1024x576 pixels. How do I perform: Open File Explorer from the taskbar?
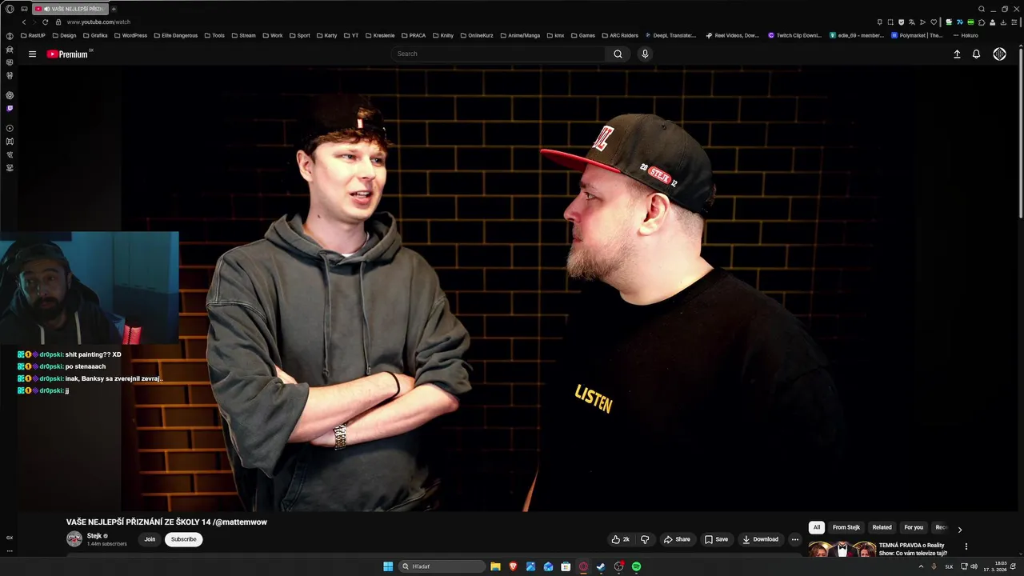(495, 566)
